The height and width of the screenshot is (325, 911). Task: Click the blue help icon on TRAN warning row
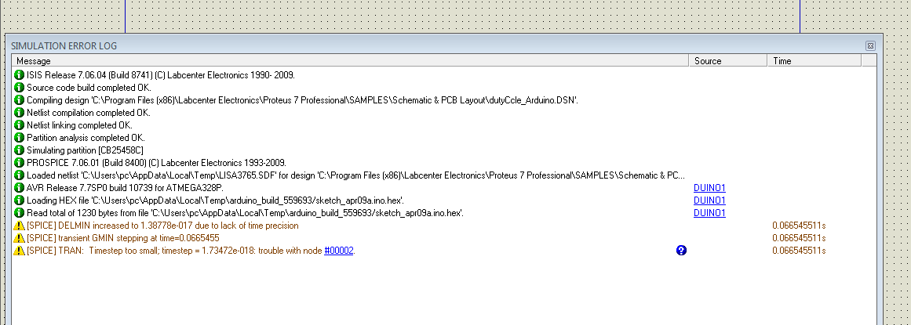(682, 251)
